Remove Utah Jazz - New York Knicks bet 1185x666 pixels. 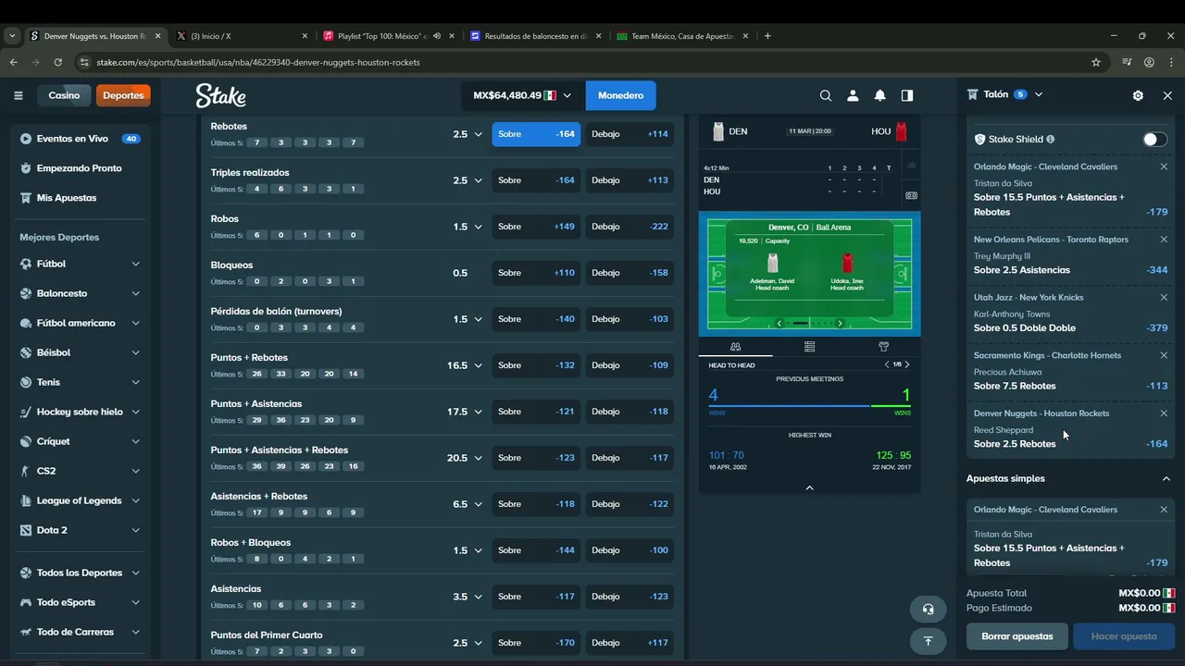[x=1164, y=298]
